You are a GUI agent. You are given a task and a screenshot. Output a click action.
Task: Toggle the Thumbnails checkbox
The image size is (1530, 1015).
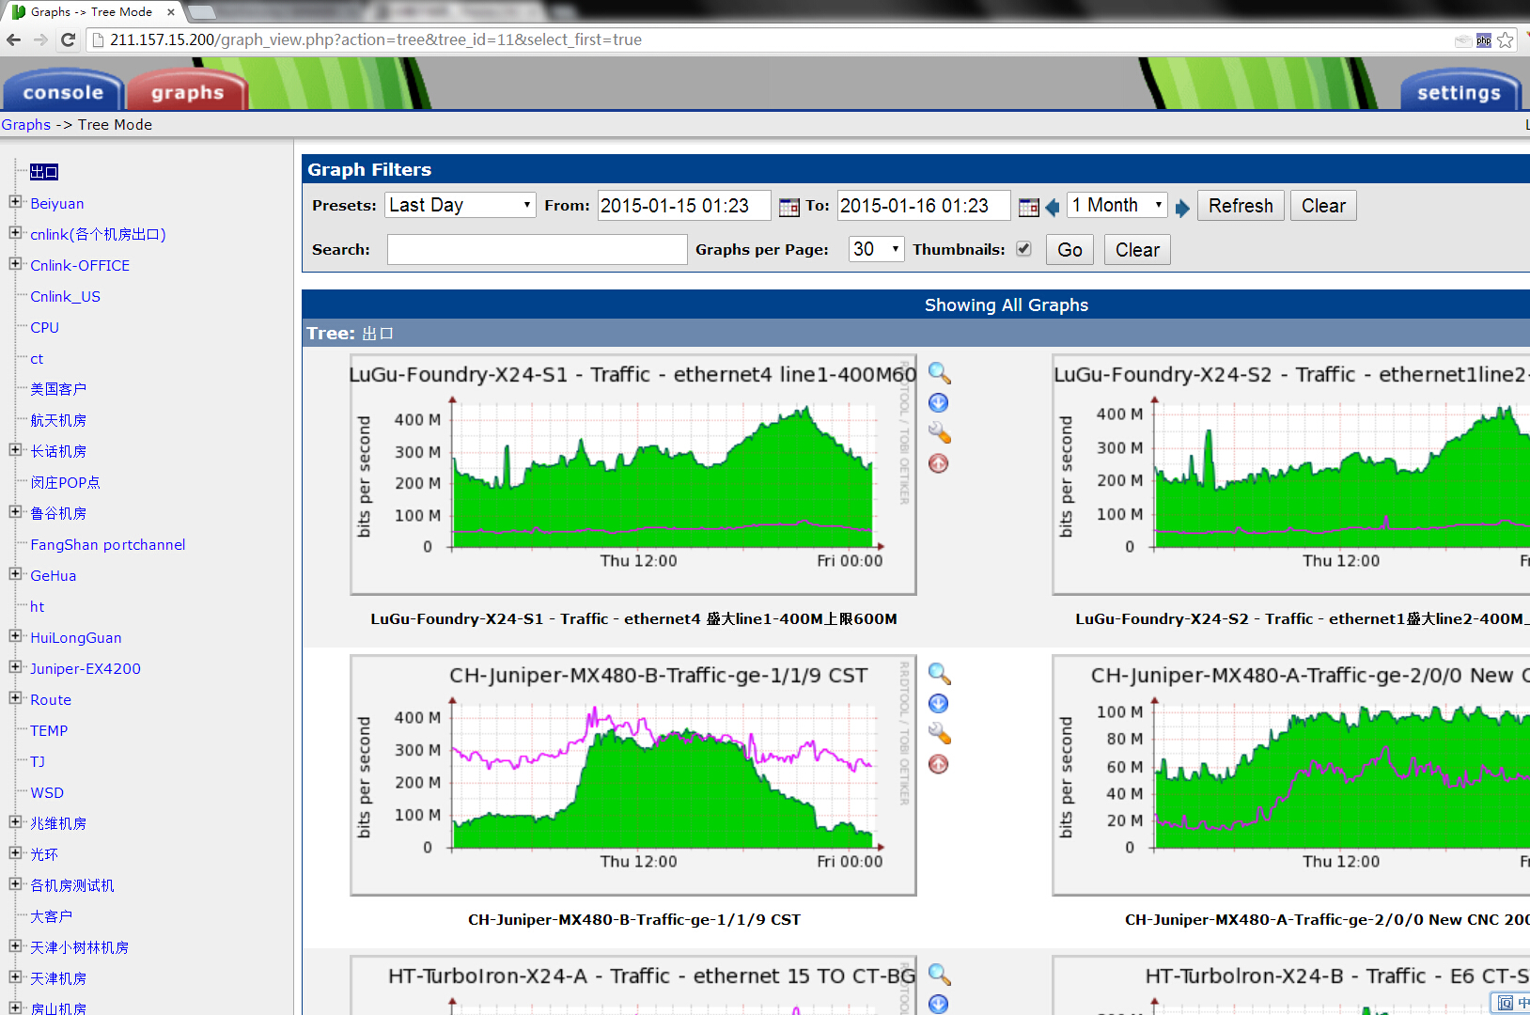[x=1023, y=249]
